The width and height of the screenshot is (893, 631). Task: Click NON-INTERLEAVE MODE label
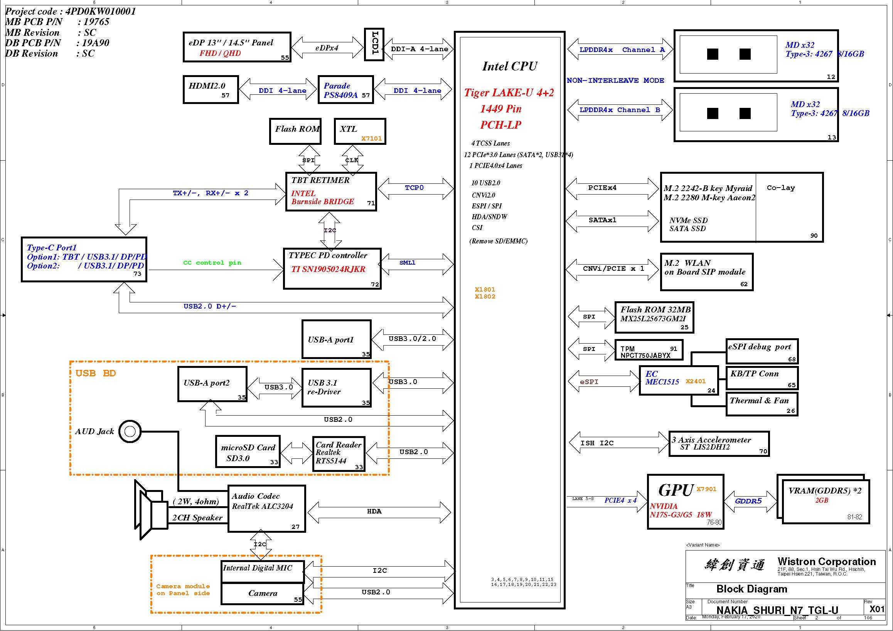click(615, 81)
